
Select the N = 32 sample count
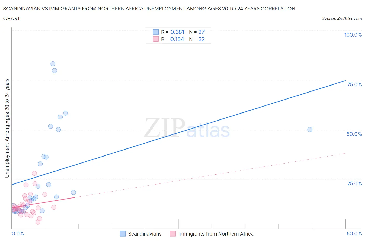(197, 39)
